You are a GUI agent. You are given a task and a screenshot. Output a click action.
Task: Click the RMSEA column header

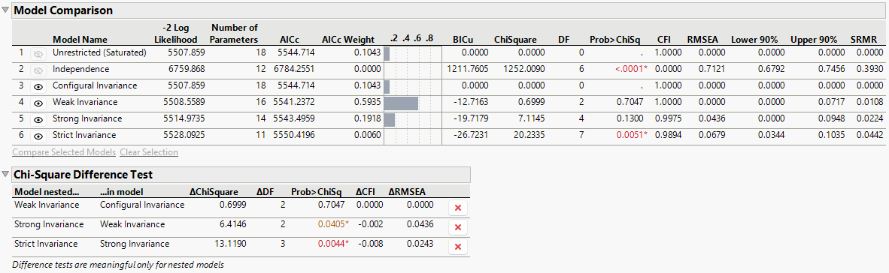[x=702, y=40]
